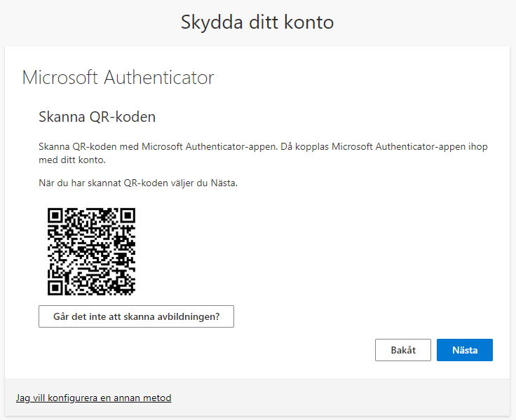Select the 'Skydda ditt konto' page title
Viewport: 516px width, 420px height.
tap(257, 22)
